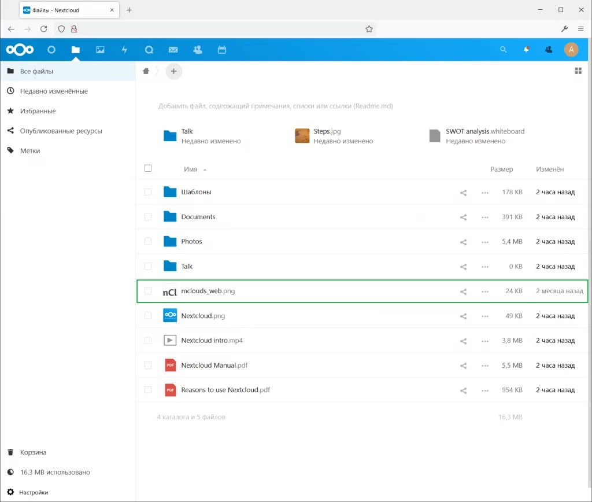Open the Mail envelope icon
The height and width of the screenshot is (502, 592).
click(x=173, y=50)
